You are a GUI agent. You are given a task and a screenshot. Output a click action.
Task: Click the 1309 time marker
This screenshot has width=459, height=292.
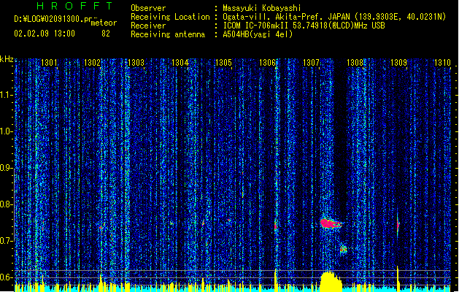click(398, 63)
